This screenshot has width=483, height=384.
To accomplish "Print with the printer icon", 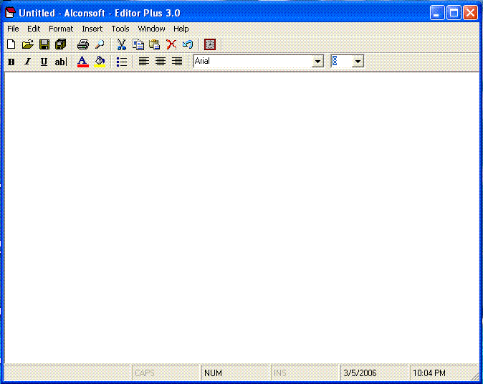I will click(83, 44).
